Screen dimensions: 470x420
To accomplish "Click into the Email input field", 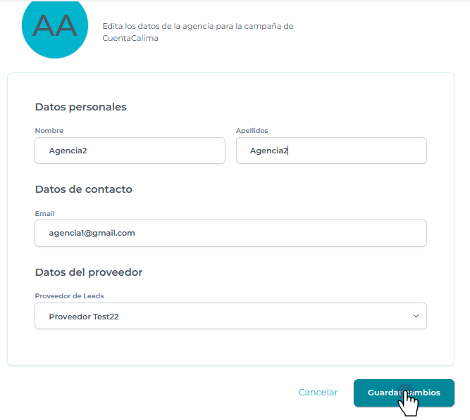I will (230, 233).
